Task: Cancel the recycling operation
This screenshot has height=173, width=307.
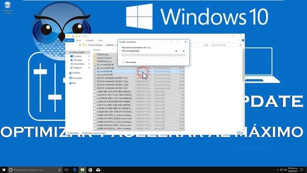Action: point(184,51)
